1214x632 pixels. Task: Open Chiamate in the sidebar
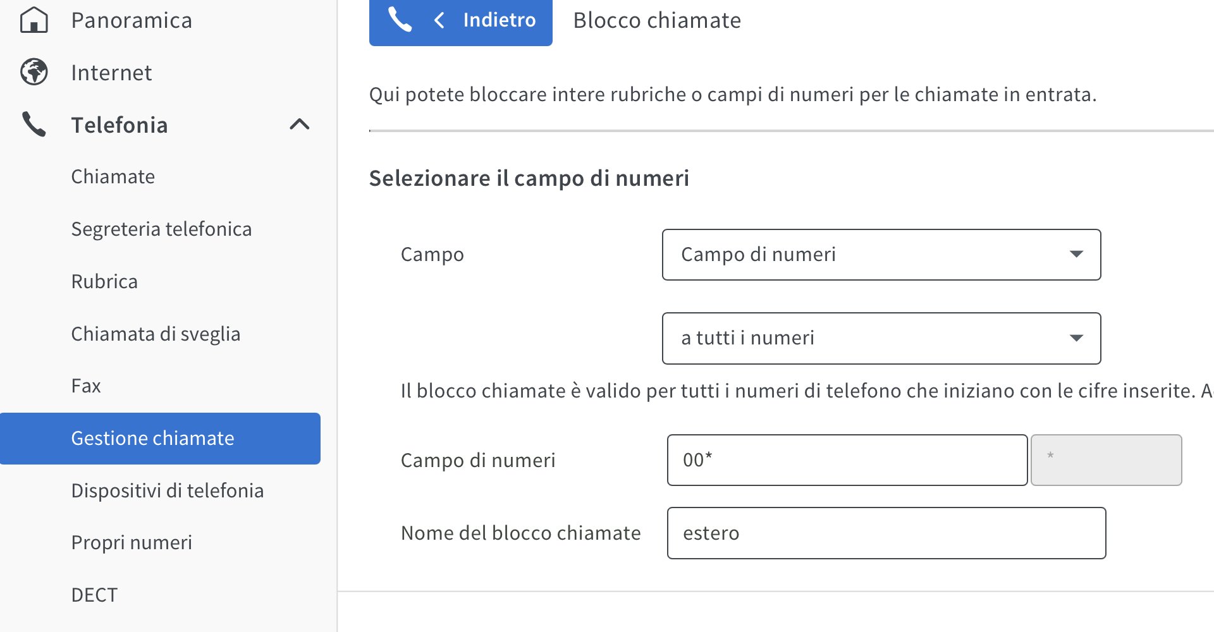(113, 176)
